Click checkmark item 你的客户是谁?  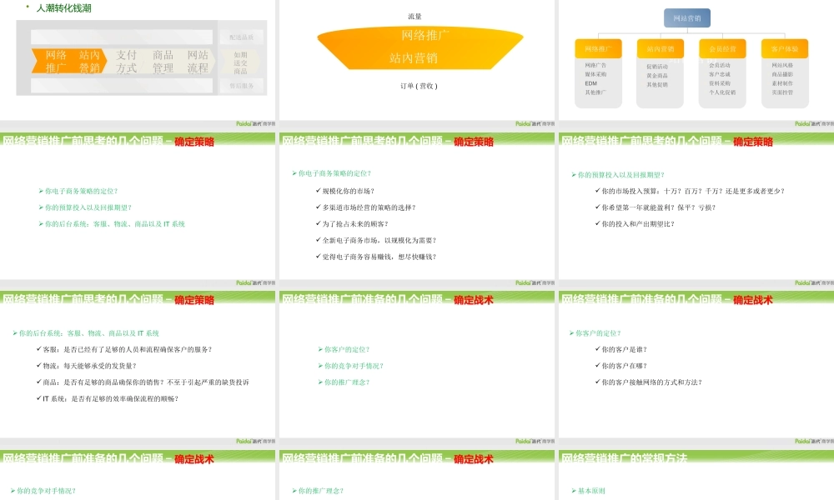[x=624, y=349]
